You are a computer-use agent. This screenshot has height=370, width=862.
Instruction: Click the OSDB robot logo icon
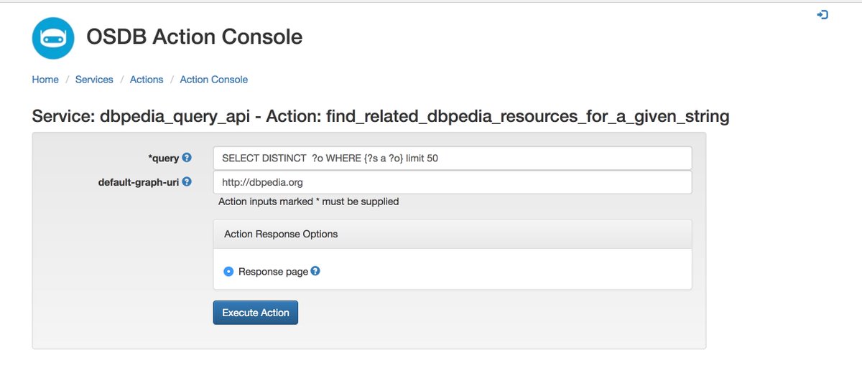(54, 37)
